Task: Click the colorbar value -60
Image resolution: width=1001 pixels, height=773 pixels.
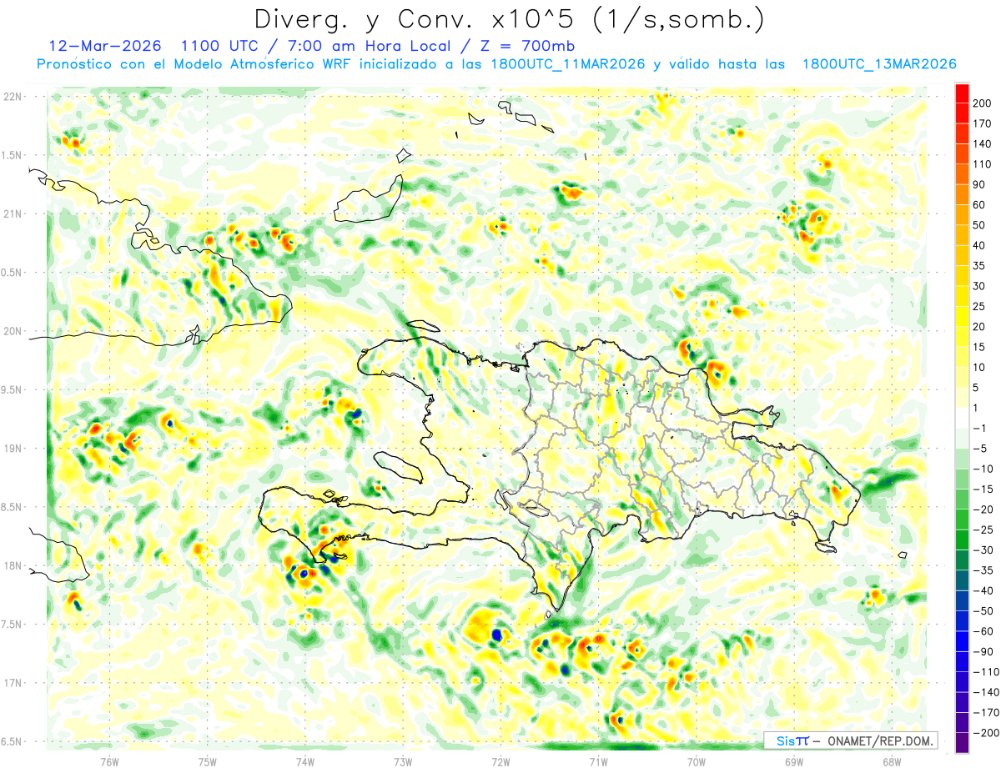Action: click(984, 631)
